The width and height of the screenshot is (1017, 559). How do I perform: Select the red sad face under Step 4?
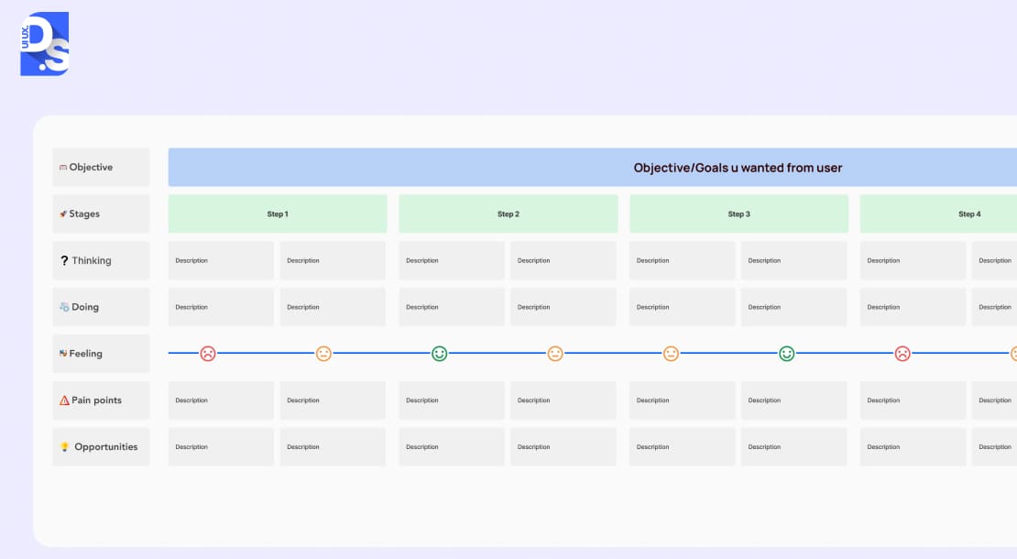pos(902,354)
